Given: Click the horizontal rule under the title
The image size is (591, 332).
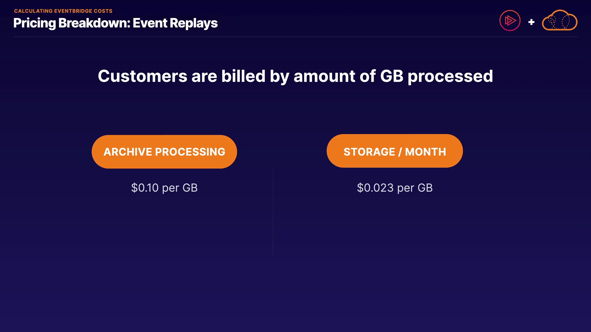Looking at the screenshot, I should (295, 37).
